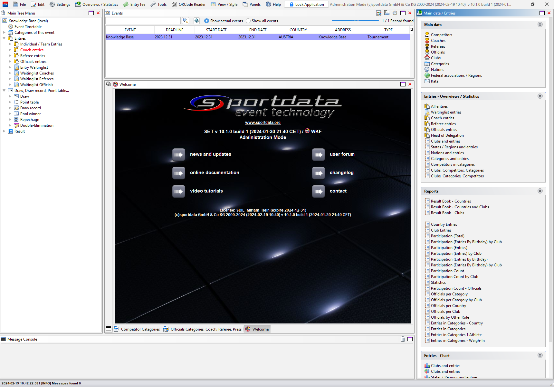
Task: Switch to Officials Categories, Coach, Referee, Press tab
Action: click(x=203, y=329)
